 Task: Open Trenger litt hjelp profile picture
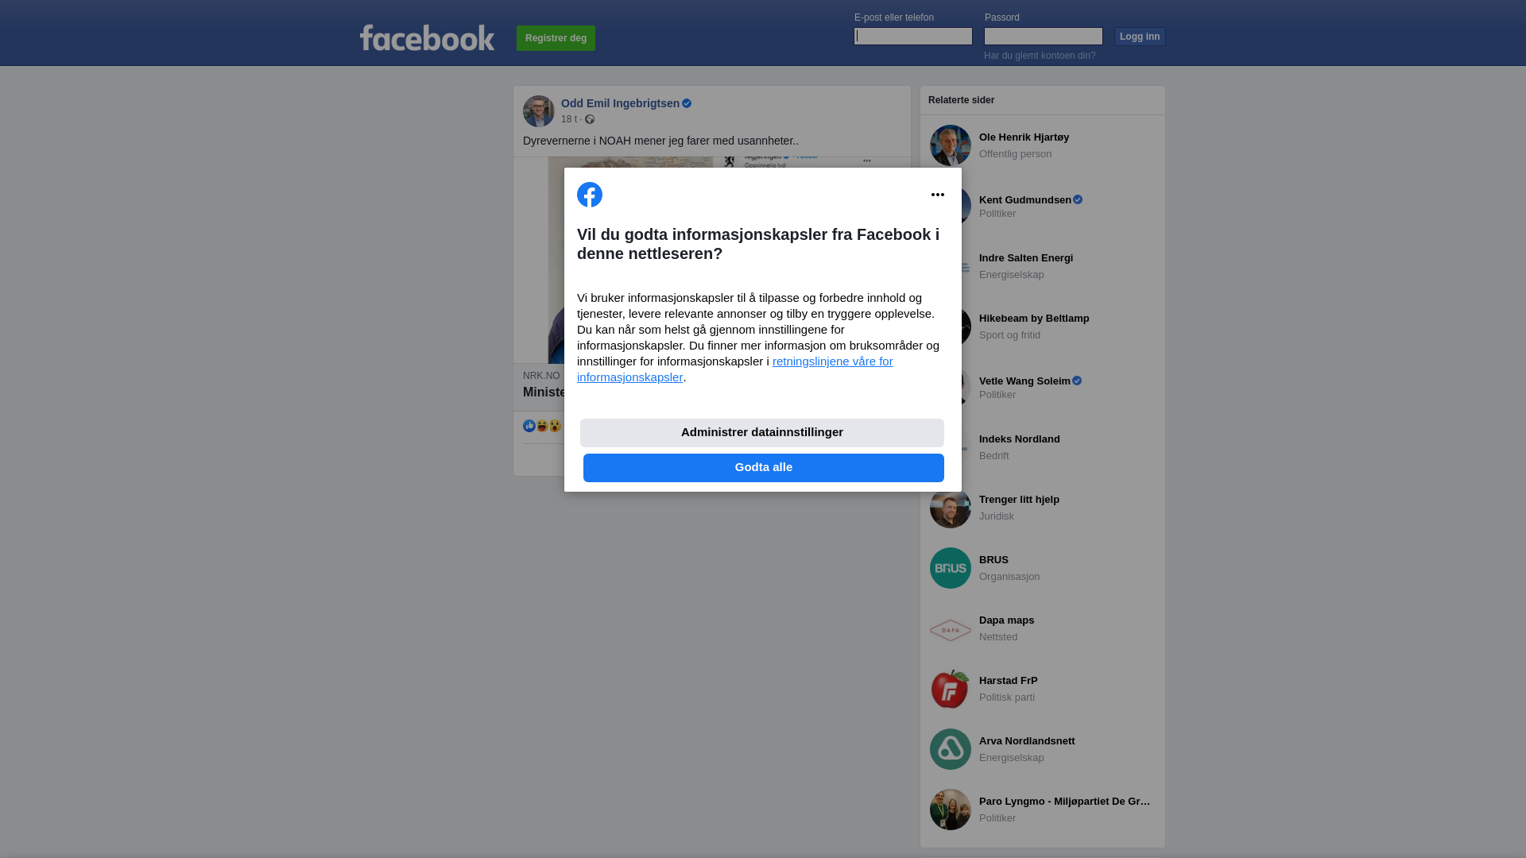click(951, 509)
